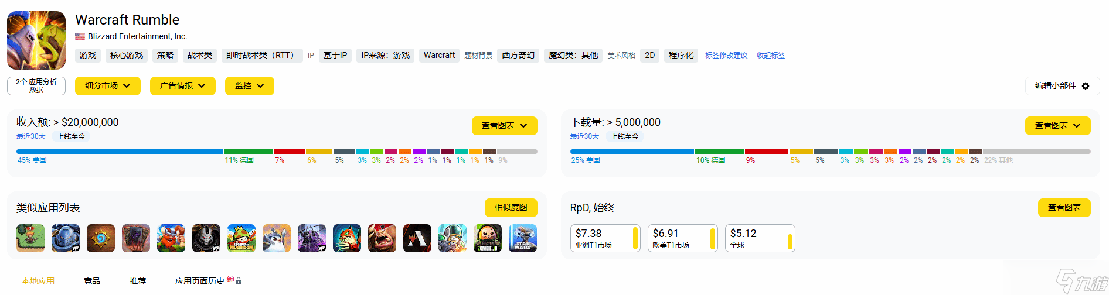Viewport: 1109px width, 295px height.
Task: Open the blue space marine app icon
Action: [x=66, y=238]
